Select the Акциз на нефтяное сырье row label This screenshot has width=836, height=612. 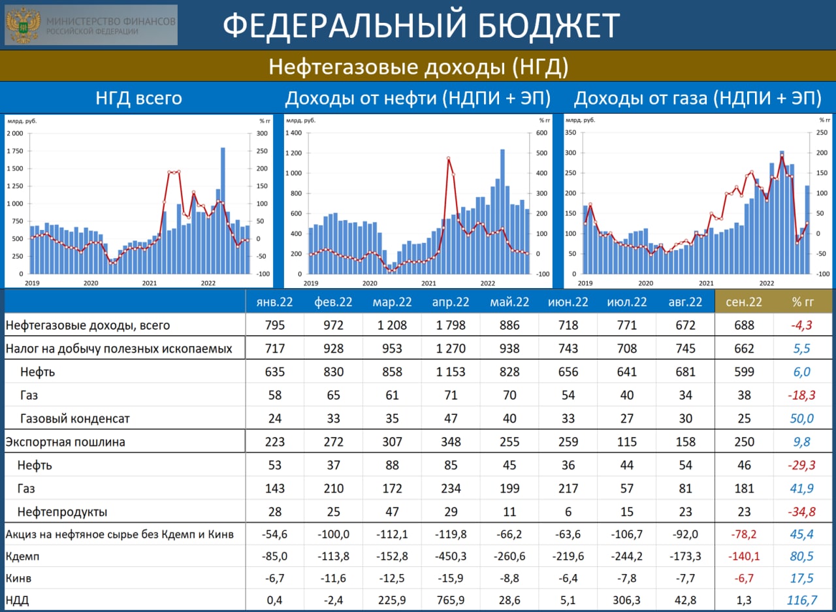120,535
